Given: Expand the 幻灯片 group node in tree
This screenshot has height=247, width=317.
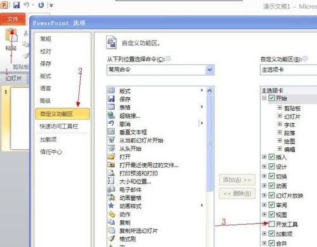Looking at the screenshot, I should 280,116.
